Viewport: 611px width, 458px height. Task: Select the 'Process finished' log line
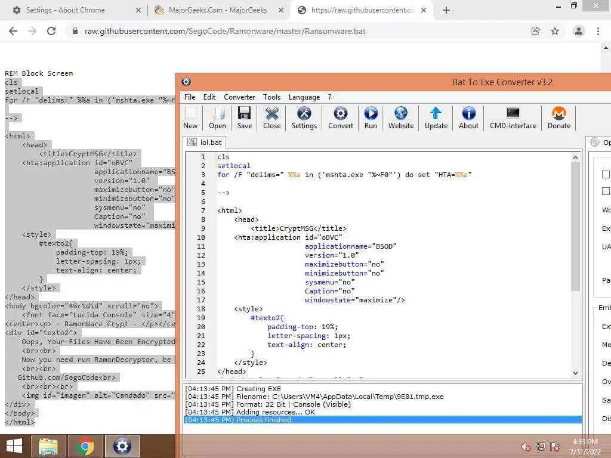click(x=382, y=420)
